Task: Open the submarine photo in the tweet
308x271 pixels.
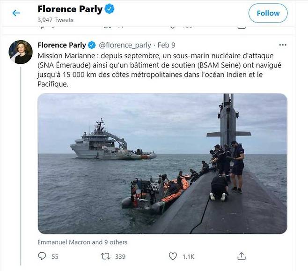Action: (x=162, y=163)
